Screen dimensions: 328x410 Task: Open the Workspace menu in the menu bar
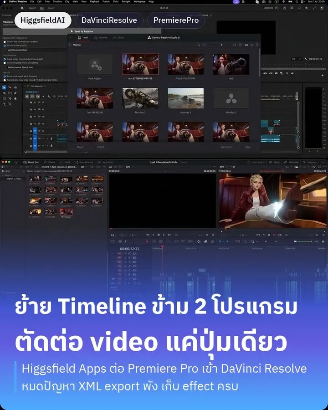click(x=139, y=1)
